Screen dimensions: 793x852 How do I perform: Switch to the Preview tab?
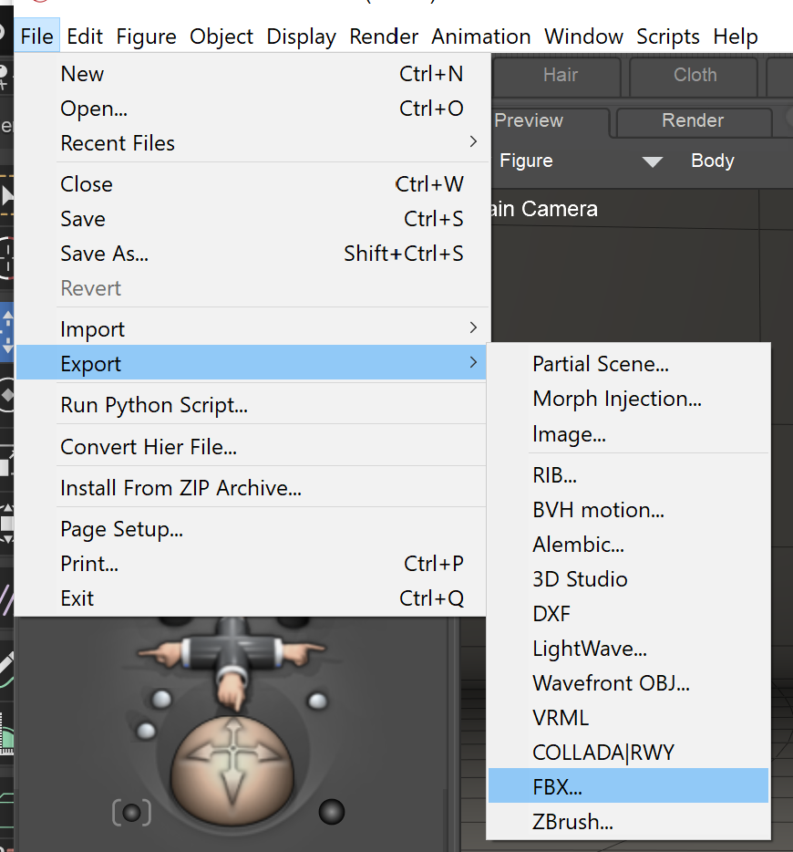click(x=551, y=121)
